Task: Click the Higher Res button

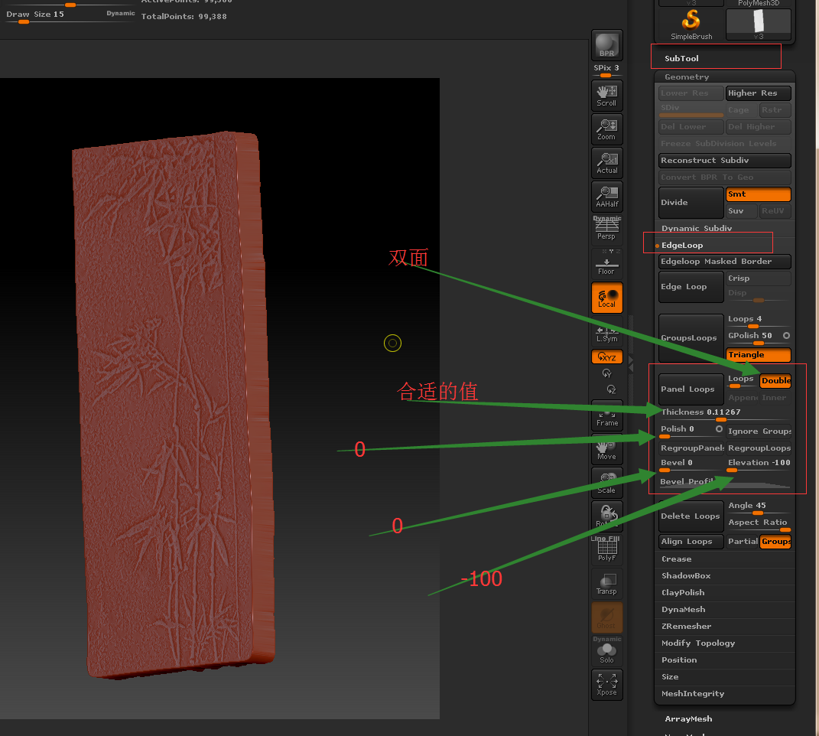Action: (x=758, y=93)
